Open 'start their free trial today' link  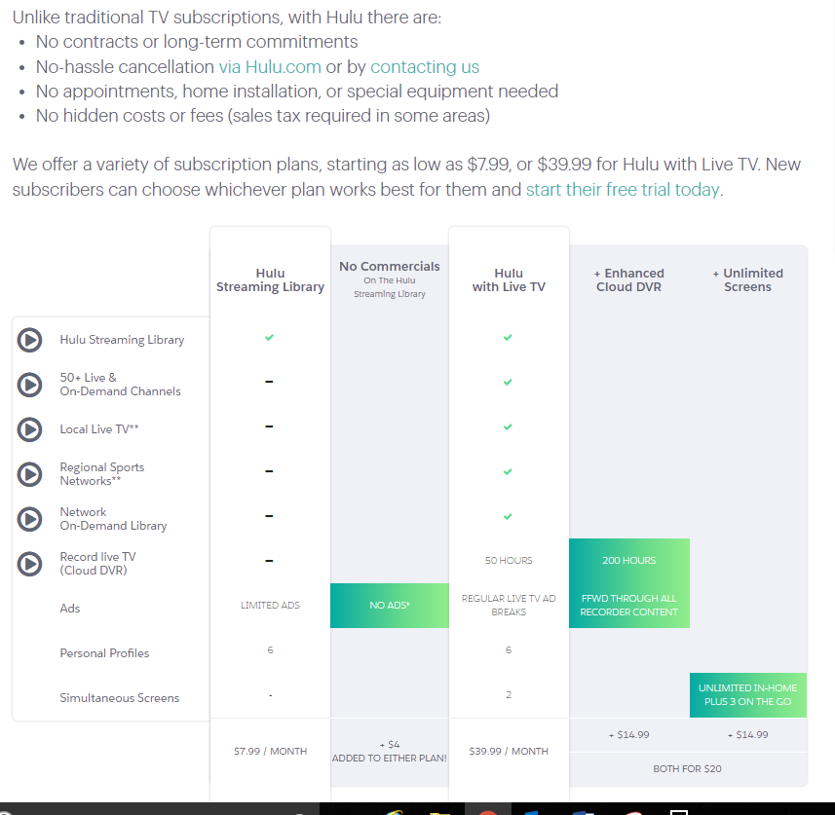(623, 190)
